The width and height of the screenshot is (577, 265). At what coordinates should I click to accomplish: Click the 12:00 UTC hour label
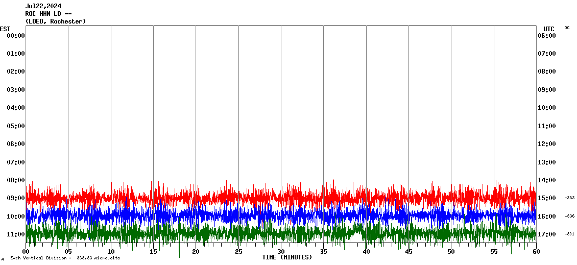click(x=547, y=144)
